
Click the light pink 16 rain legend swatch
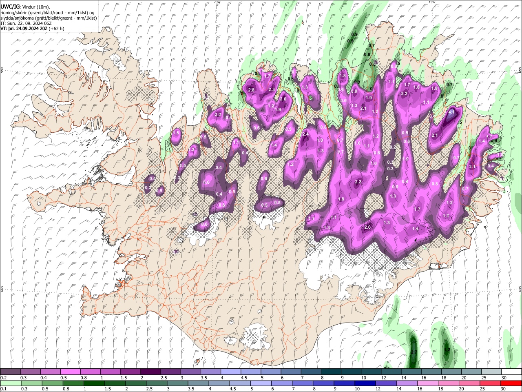pos(427,383)
